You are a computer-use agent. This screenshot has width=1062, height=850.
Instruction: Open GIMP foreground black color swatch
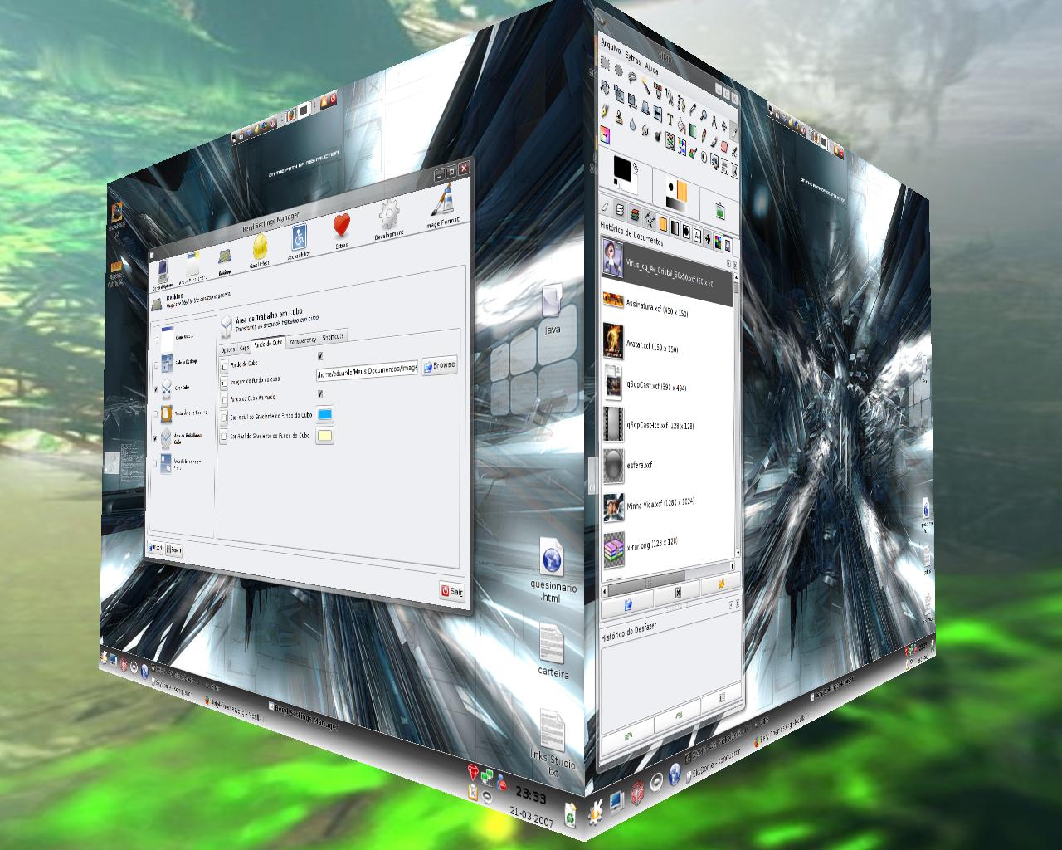click(622, 169)
